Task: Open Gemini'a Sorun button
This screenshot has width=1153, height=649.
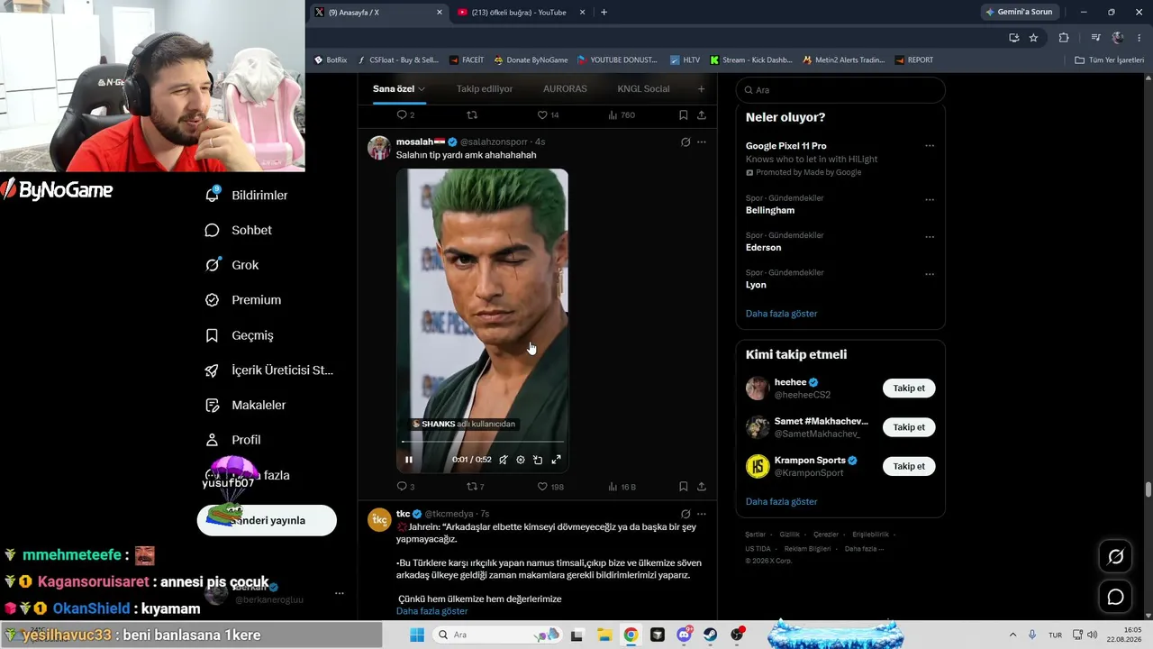Action: pyautogui.click(x=1020, y=13)
